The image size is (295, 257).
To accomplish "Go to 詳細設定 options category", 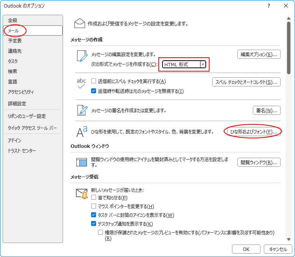I will point(33,103).
